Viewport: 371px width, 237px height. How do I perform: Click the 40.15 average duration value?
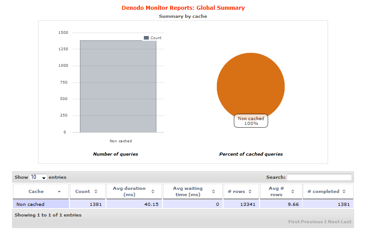151,204
